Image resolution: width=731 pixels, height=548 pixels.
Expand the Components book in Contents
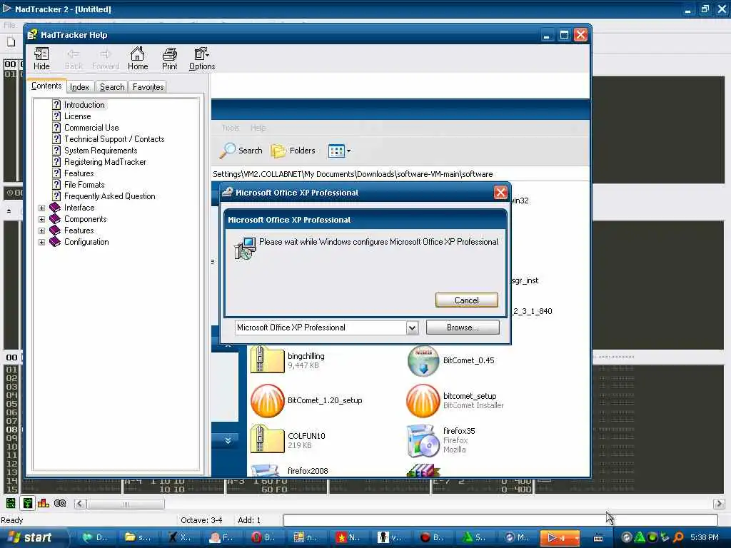[x=41, y=219]
